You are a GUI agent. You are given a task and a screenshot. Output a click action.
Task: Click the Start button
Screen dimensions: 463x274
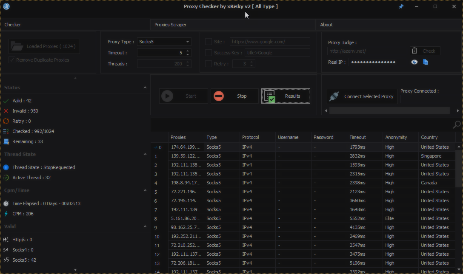[x=183, y=96]
